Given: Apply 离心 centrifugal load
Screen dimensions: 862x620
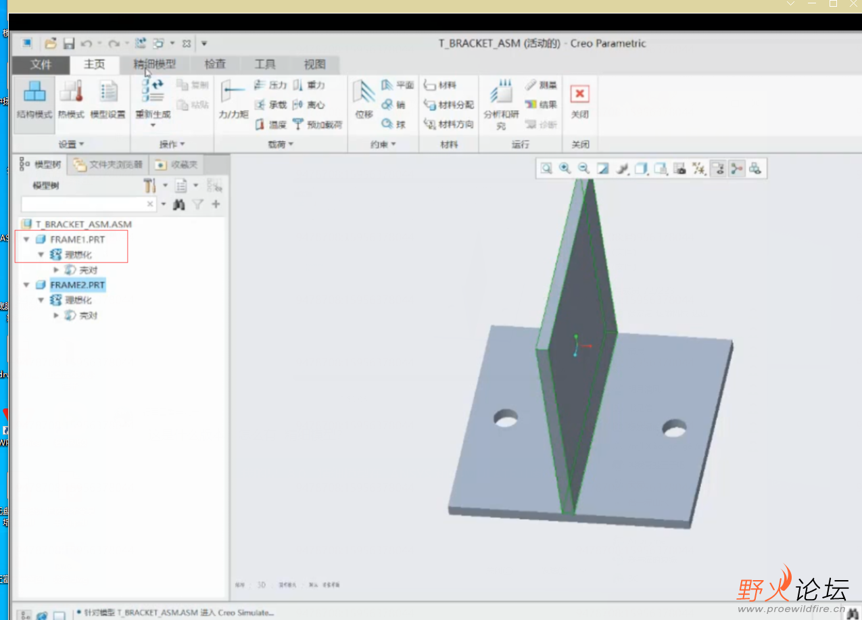Looking at the screenshot, I should (309, 105).
